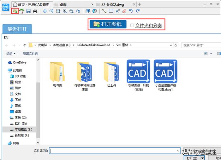This screenshot has height=160, width=221.
Task: Open the 组织 dropdown menu
Action: [x=11, y=53]
